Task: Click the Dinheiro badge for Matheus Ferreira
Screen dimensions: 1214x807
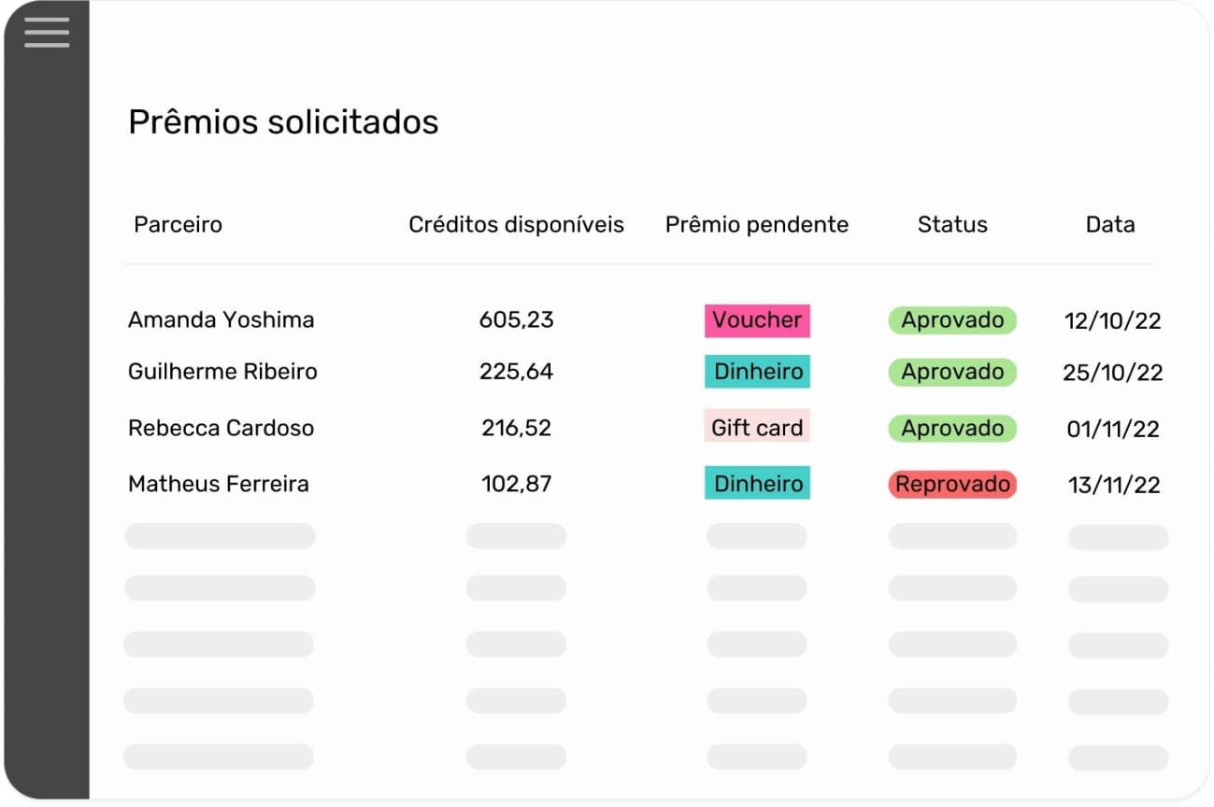Action: (757, 483)
